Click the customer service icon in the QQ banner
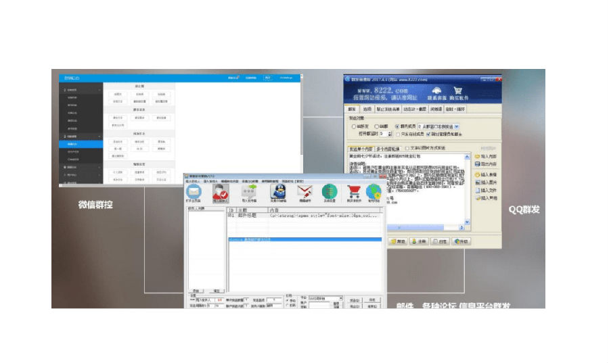 click(x=436, y=91)
